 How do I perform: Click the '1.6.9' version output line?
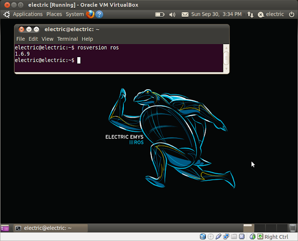[x=22, y=54]
